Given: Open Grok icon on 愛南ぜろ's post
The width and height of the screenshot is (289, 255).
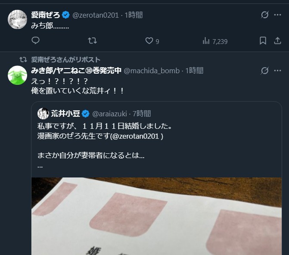Looking at the screenshot, I should [x=265, y=15].
